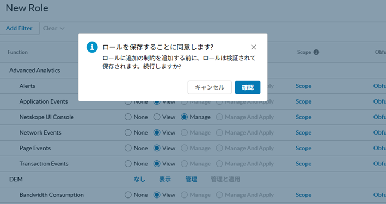
Task: Select Manage for Netskope UI Console
Action: (x=185, y=117)
